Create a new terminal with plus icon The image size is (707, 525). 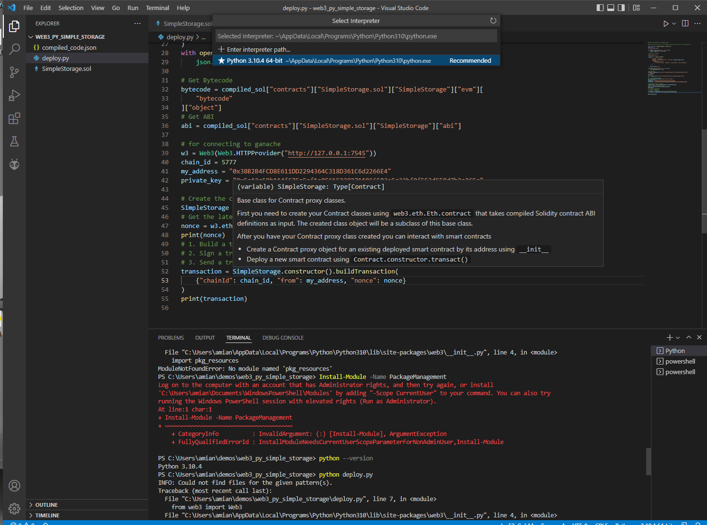tap(670, 338)
